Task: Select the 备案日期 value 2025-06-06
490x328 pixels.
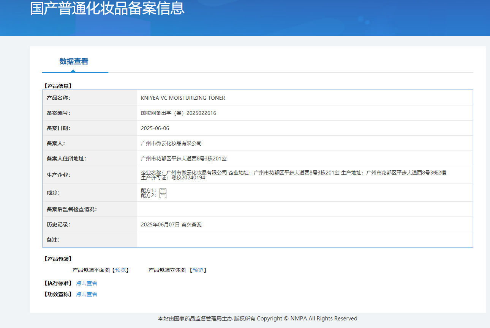Action: click(156, 128)
